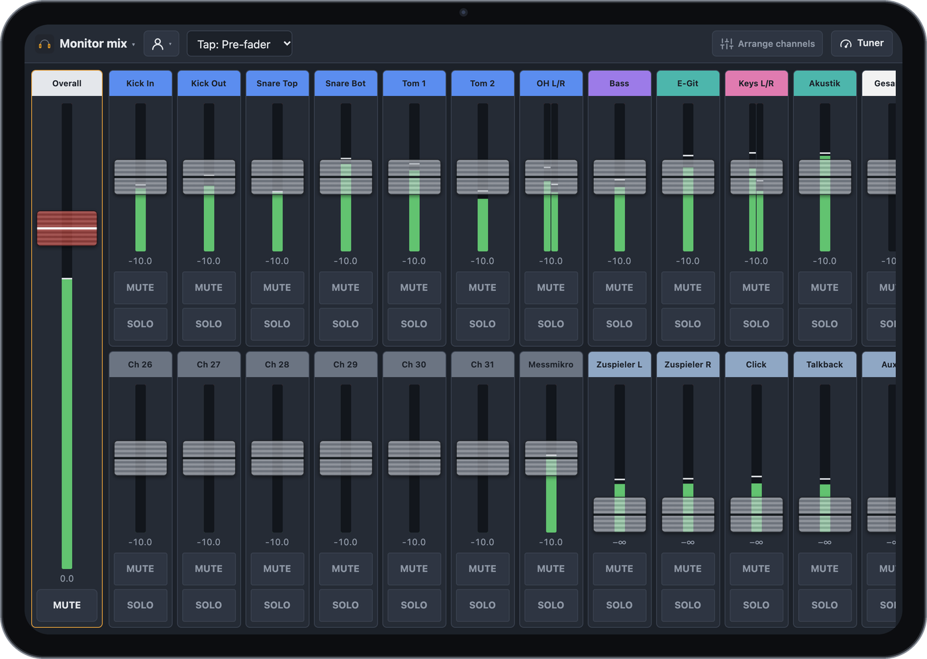
Task: Click the -10.0 value under Tom 1
Action: (x=415, y=261)
